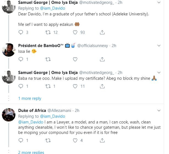Show '2 more replies' under Duke of Africa
Image resolution: width=169 pixels, height=154 pixels.
tap(31, 152)
